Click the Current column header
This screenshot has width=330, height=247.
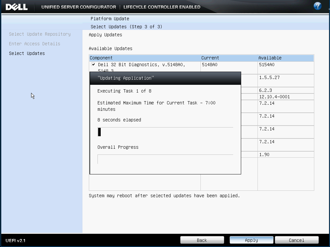pos(229,58)
